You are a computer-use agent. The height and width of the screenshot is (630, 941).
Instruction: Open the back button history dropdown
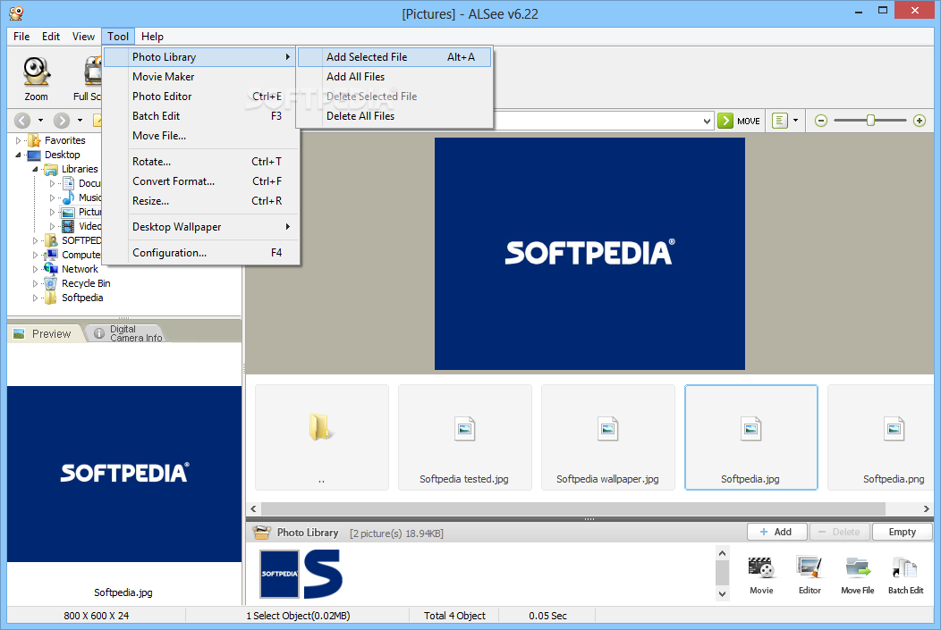coord(40,121)
